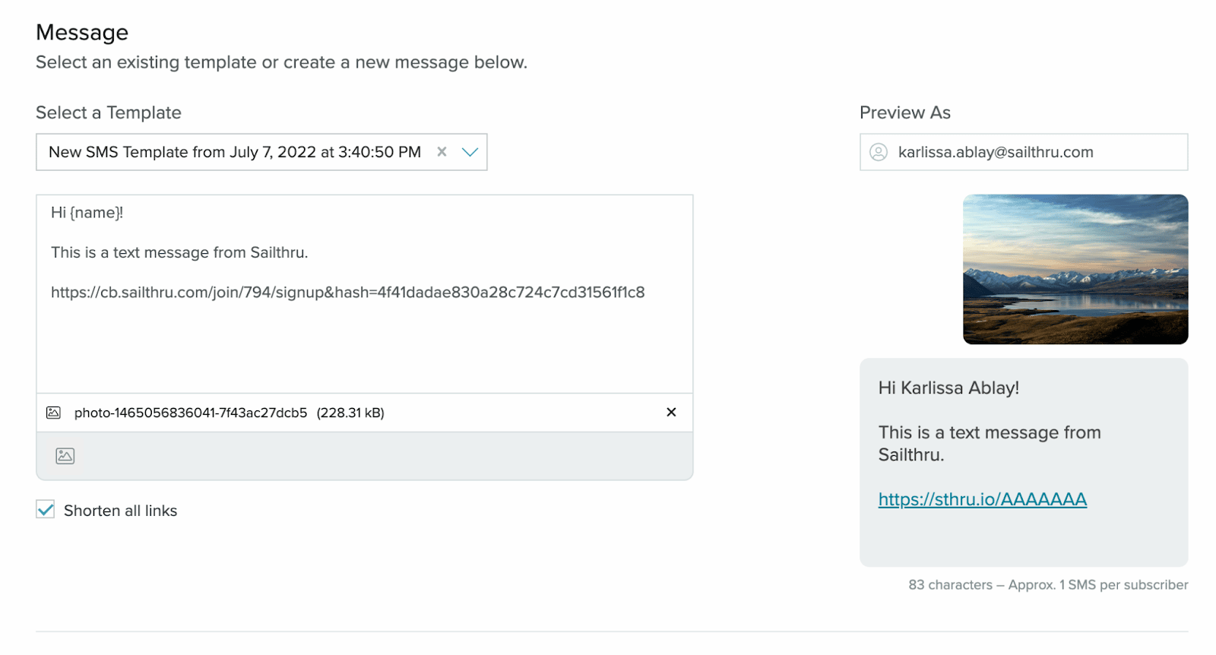1216x655 pixels.
Task: Click the link shown in the message body
Action: tap(348, 292)
